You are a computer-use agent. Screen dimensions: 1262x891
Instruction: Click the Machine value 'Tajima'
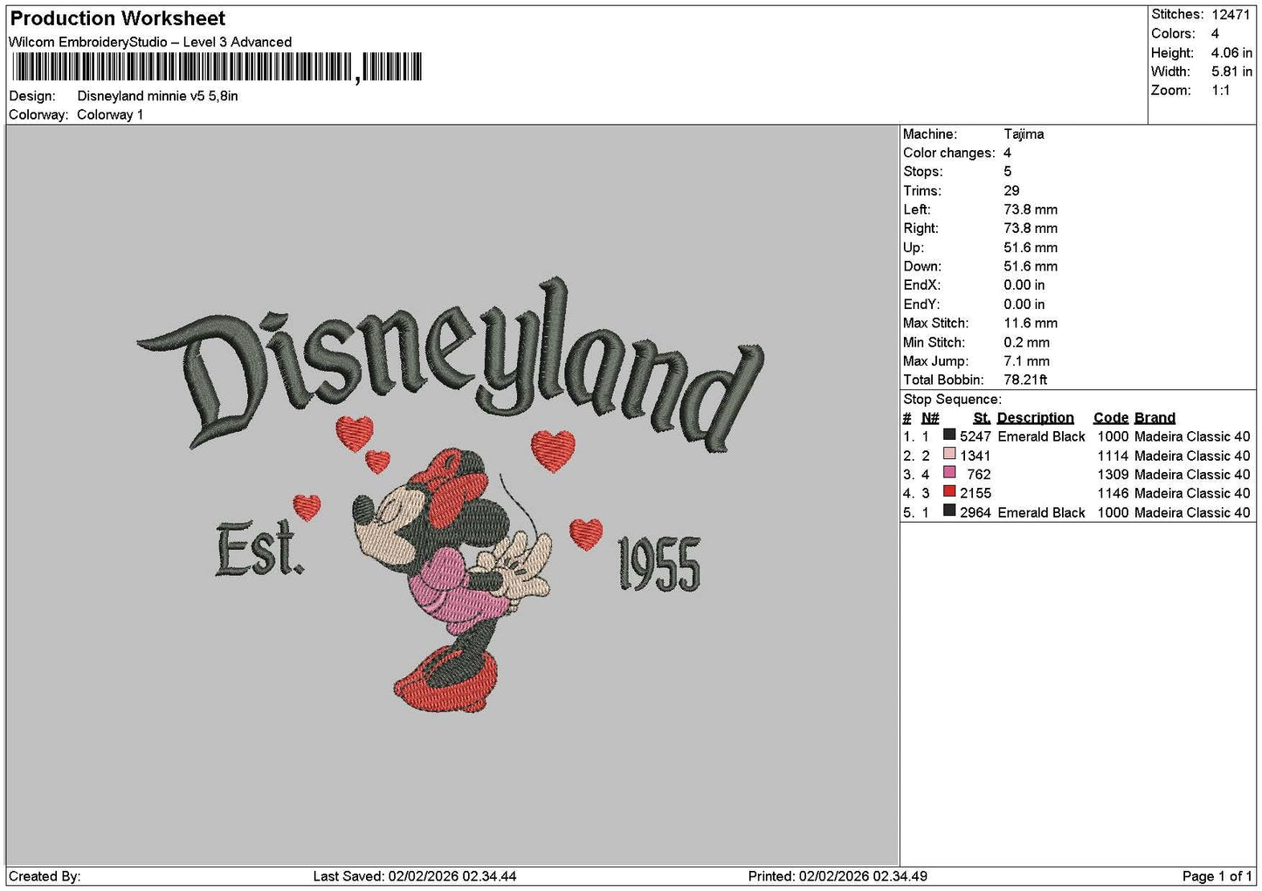tap(1024, 134)
